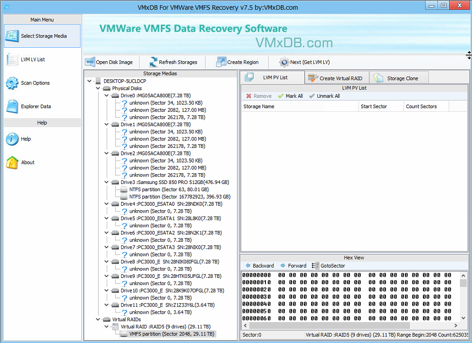The width and height of the screenshot is (472, 343).
Task: Collapse the DESKTOP-5UCLDCP tree node
Action: click(x=89, y=81)
